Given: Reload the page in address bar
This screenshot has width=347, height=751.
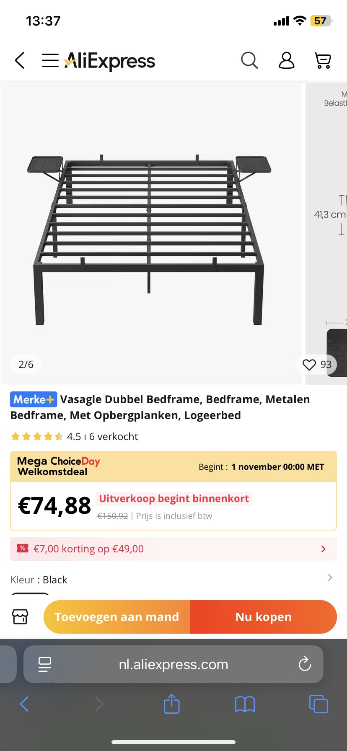Looking at the screenshot, I should pyautogui.click(x=305, y=664).
